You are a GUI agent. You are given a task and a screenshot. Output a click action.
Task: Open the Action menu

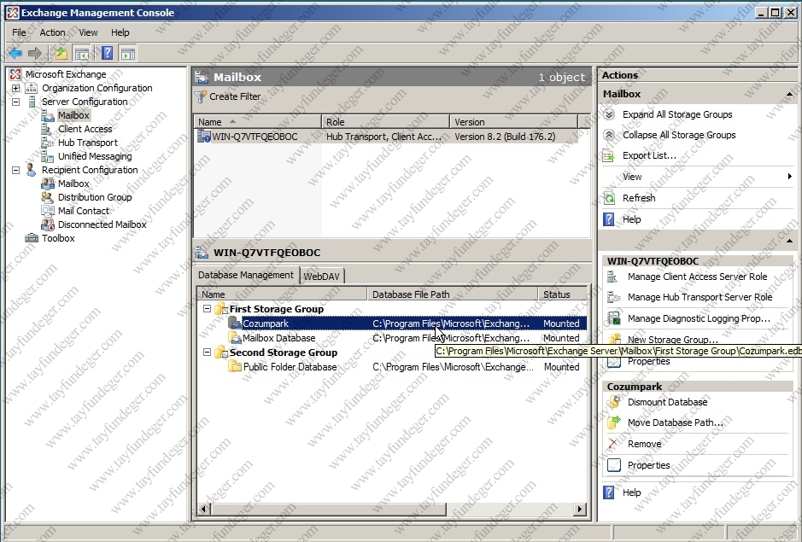click(52, 32)
